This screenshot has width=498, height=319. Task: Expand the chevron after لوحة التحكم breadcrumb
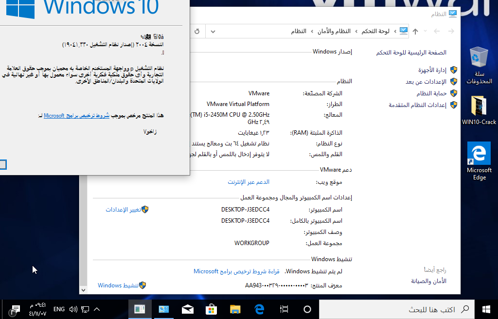click(x=356, y=31)
